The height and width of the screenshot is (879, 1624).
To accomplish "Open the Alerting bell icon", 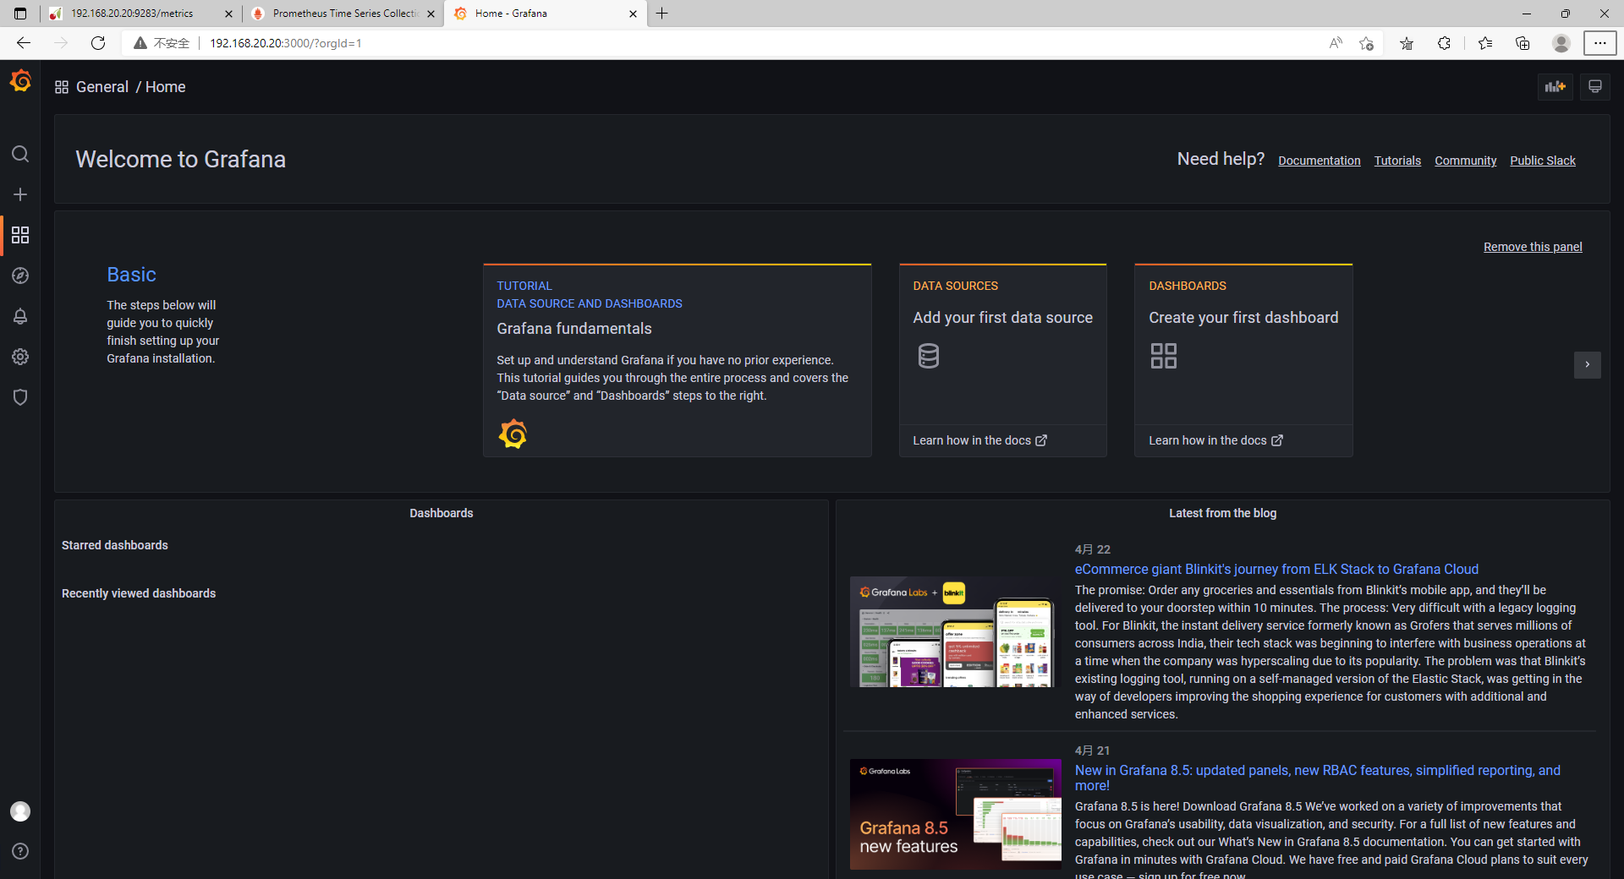I will 20,316.
